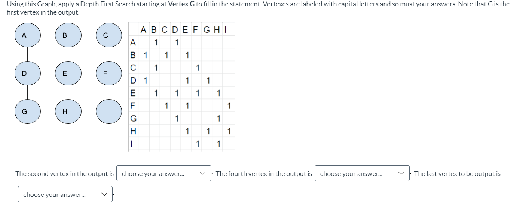Viewport: 526px width, 217px height.
Task: Click matrix cell in row G, column D
Action: pos(176,119)
